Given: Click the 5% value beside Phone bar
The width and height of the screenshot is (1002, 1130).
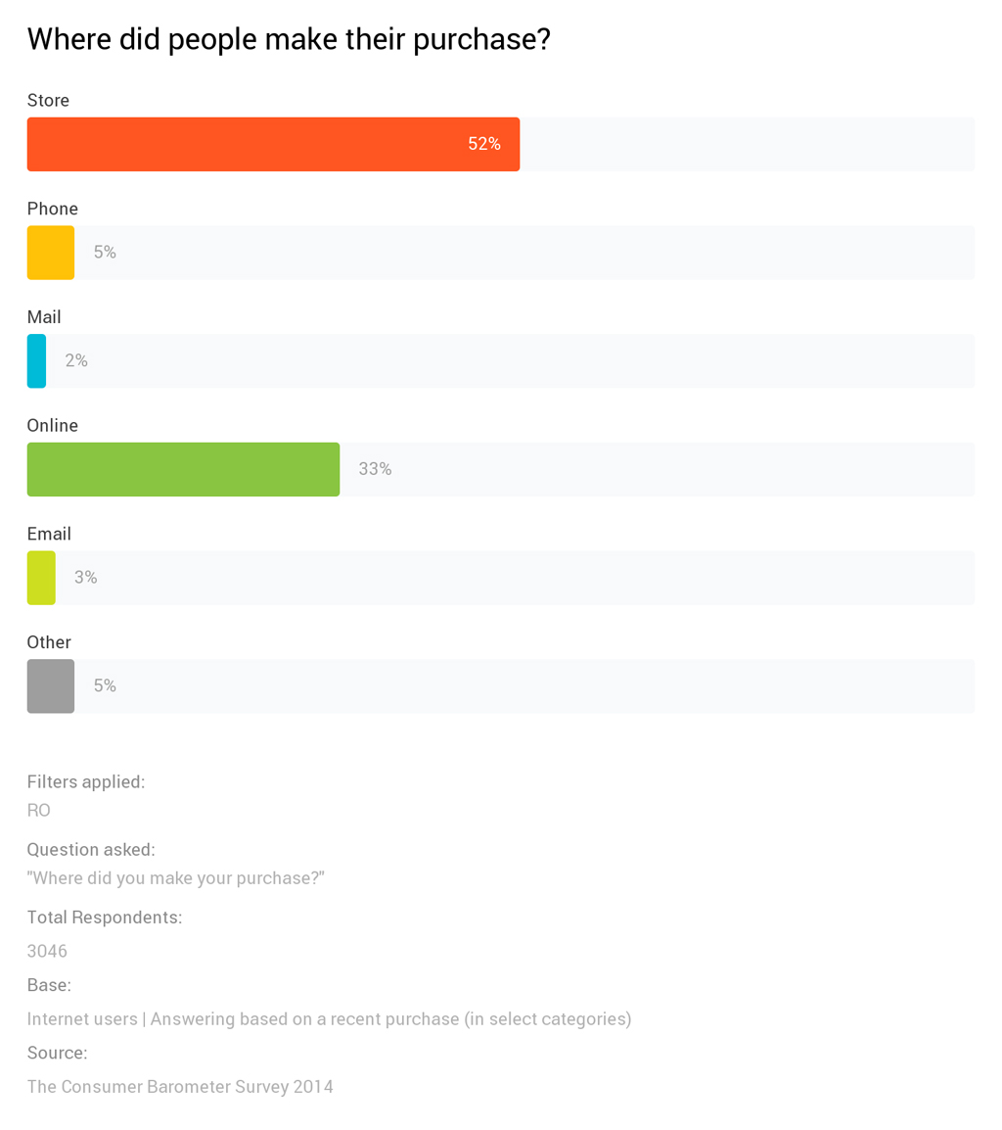Looking at the screenshot, I should click(x=105, y=253).
